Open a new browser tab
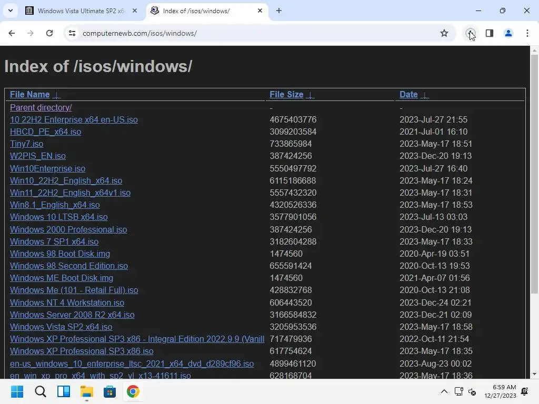This screenshot has height=404, width=539. 279,11
